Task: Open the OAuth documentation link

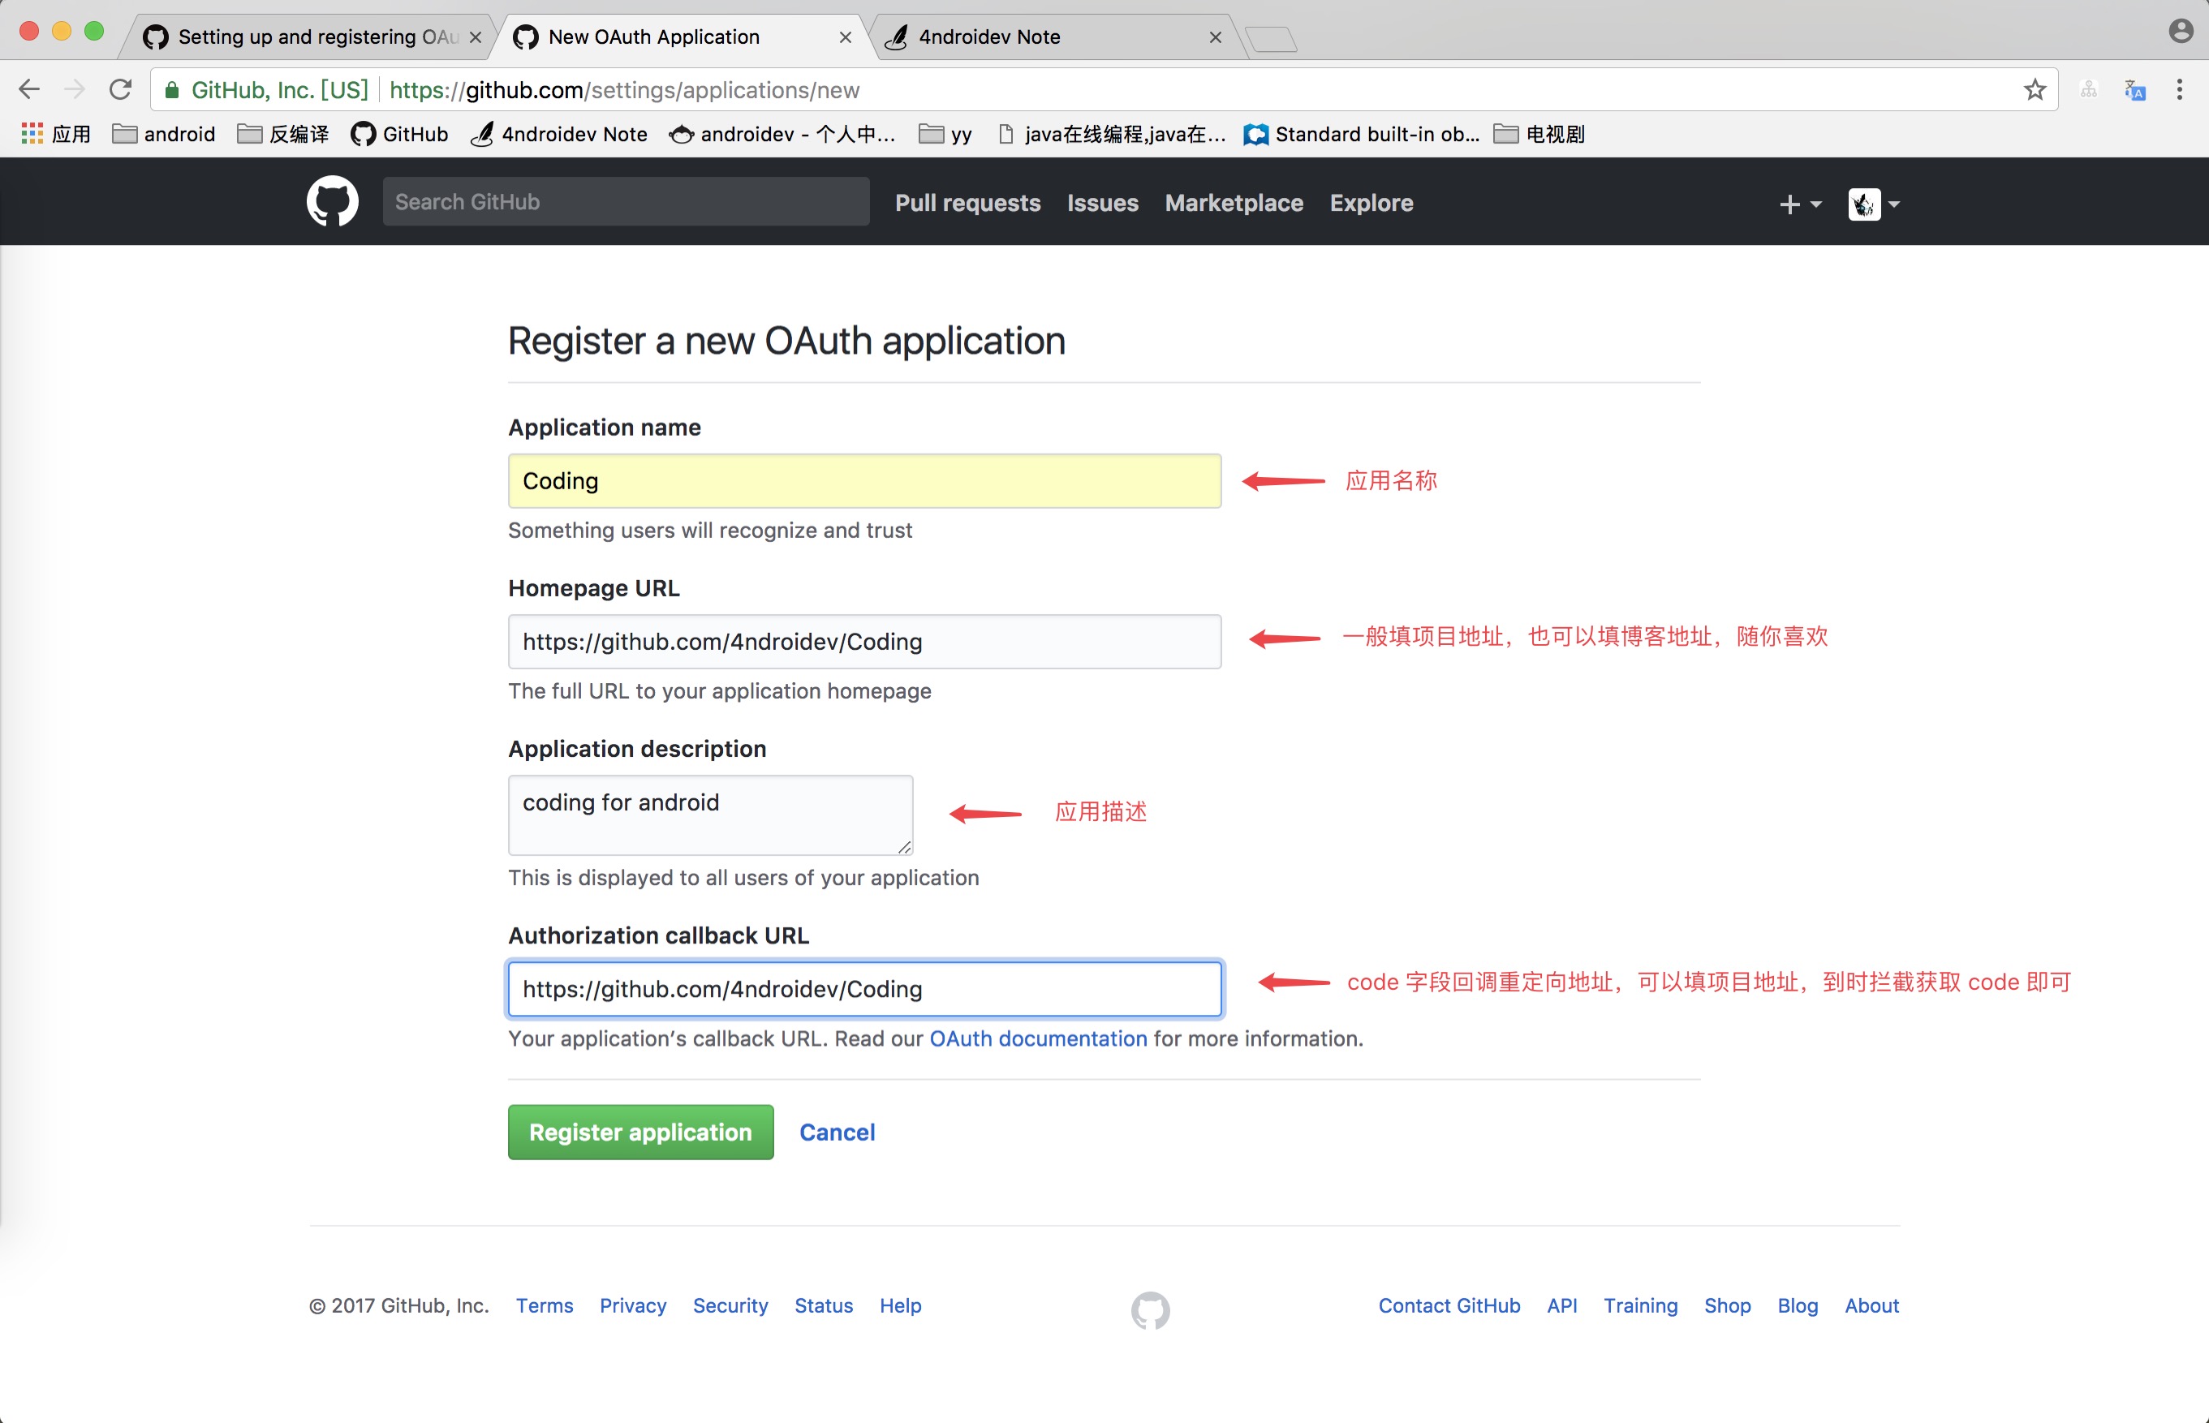Action: (1038, 1038)
